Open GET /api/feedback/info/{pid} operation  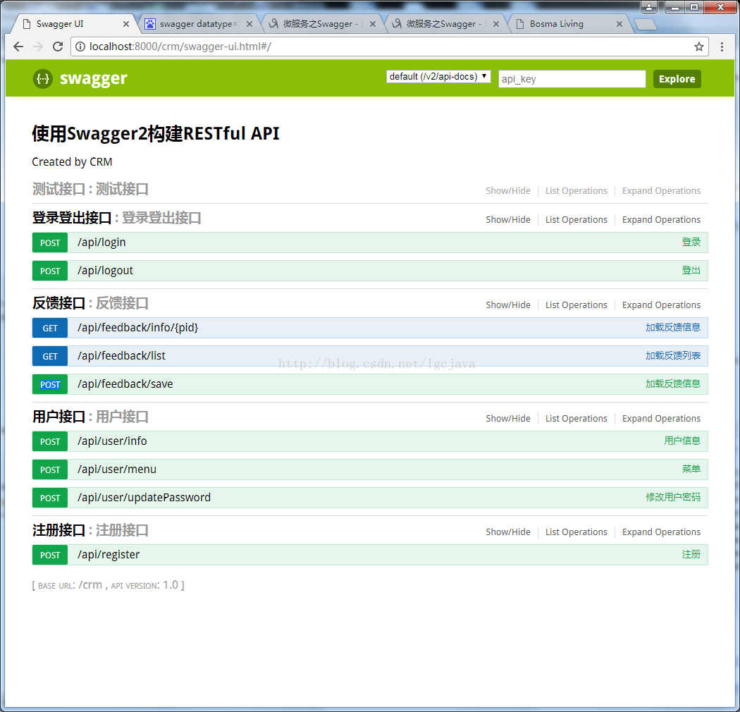[370, 328]
